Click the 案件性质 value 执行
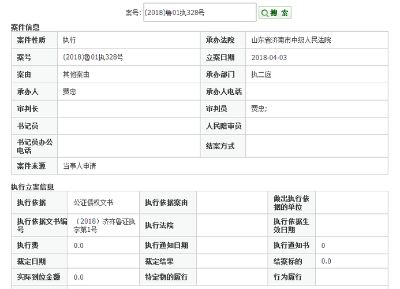The height and width of the screenshot is (289, 400). 69,40
